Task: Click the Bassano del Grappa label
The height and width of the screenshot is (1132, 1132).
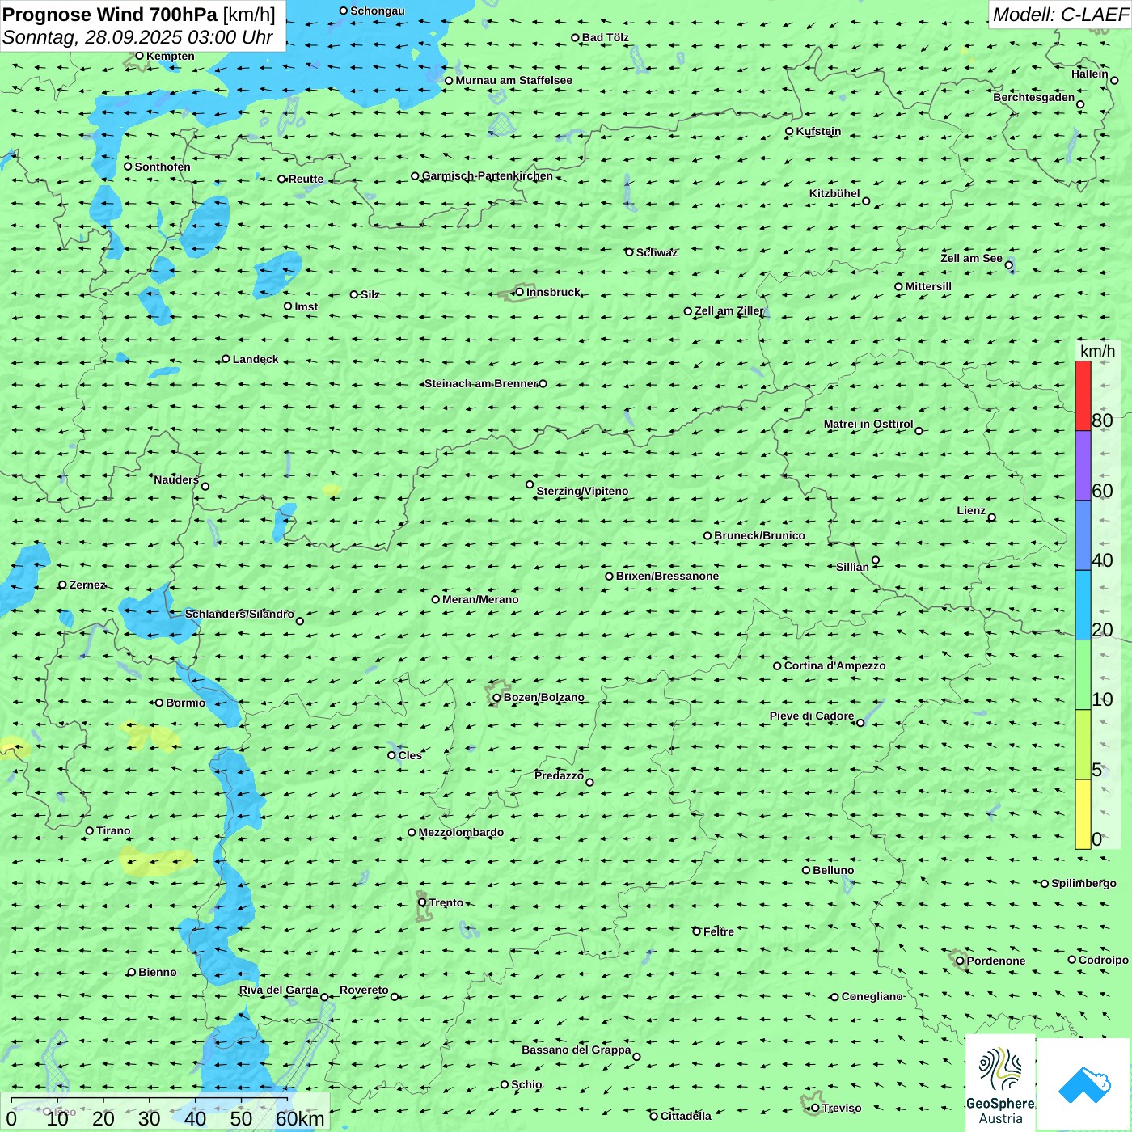Action: (577, 1050)
